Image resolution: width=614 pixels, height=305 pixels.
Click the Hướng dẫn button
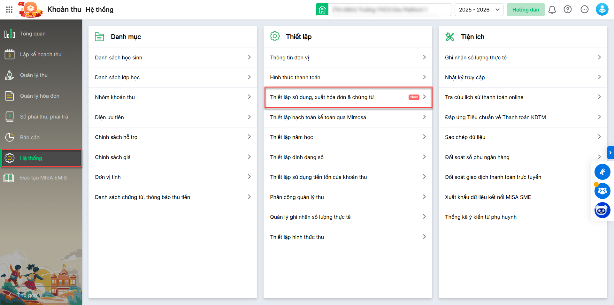pos(526,10)
